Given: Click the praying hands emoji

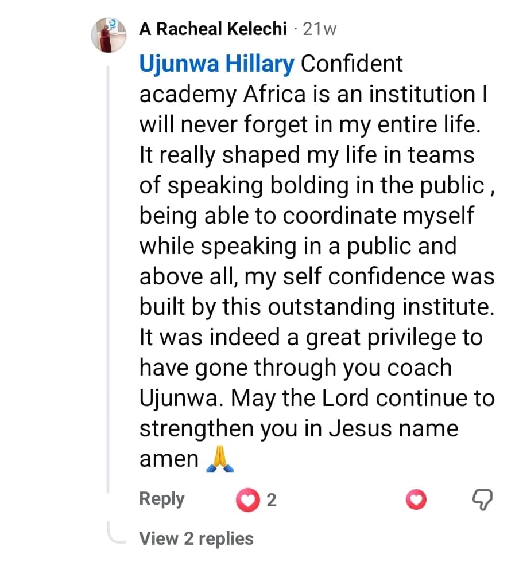Looking at the screenshot, I should point(220,460).
